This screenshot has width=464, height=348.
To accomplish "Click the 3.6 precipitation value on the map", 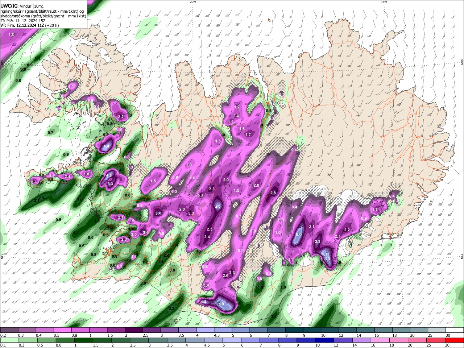I will 146,232.
